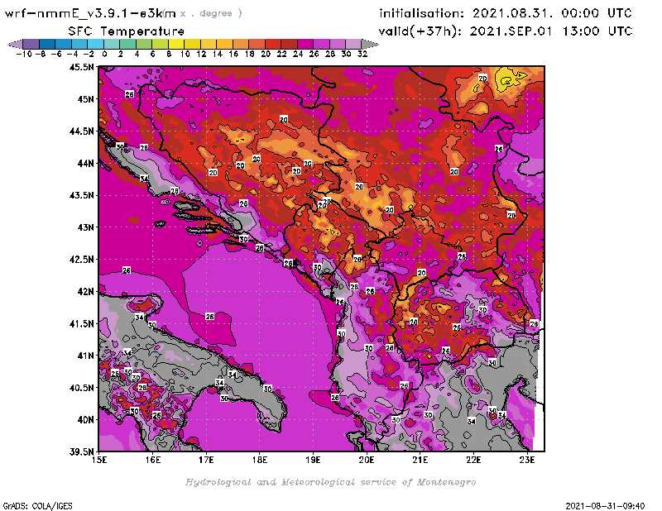This screenshot has width=662, height=511.
Task: Click the 17E longitude axis label
Action: tap(206, 460)
